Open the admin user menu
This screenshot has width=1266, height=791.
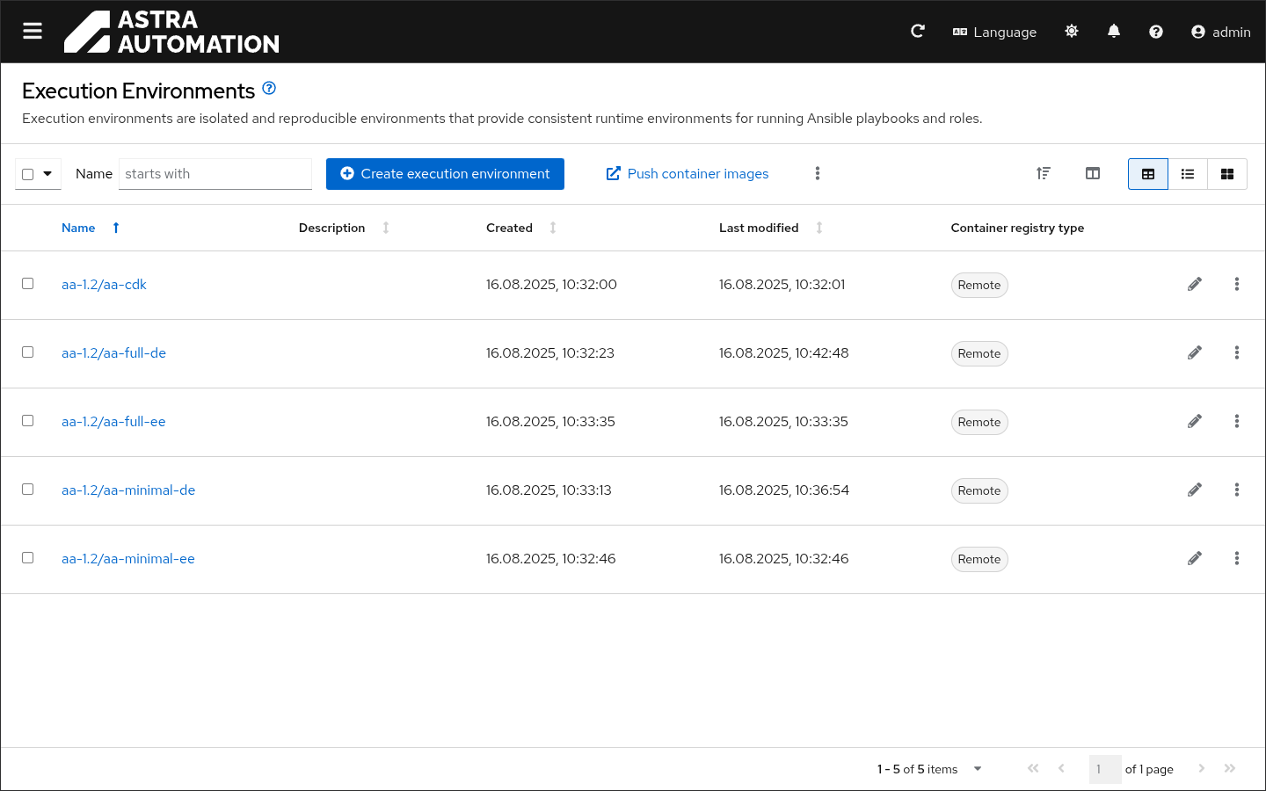1220,32
